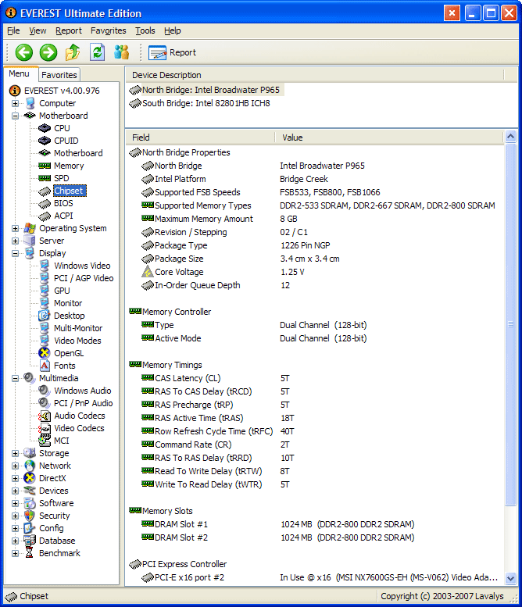Expand the Computer tree node
The height and width of the screenshot is (607, 522).
point(15,103)
